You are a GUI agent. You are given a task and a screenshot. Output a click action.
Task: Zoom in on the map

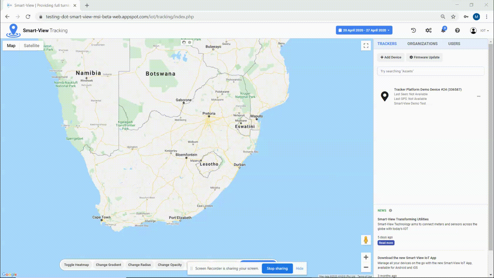(x=366, y=257)
